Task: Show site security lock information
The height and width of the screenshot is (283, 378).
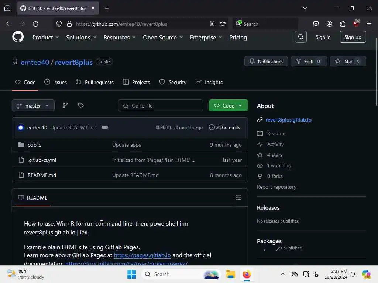Action: tap(69, 24)
